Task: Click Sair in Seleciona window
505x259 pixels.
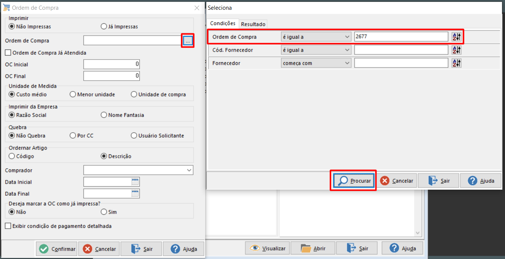Action: pos(438,181)
